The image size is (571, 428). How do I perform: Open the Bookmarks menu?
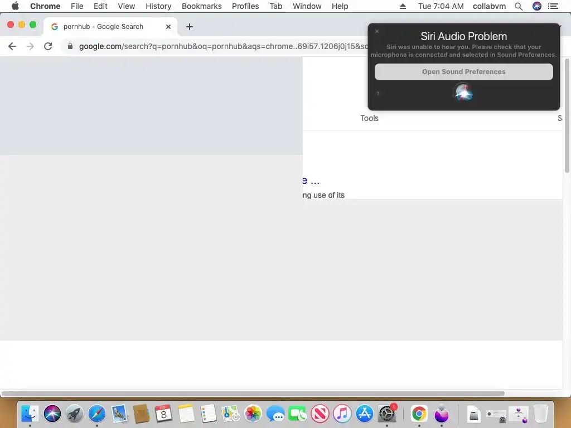[x=201, y=6]
